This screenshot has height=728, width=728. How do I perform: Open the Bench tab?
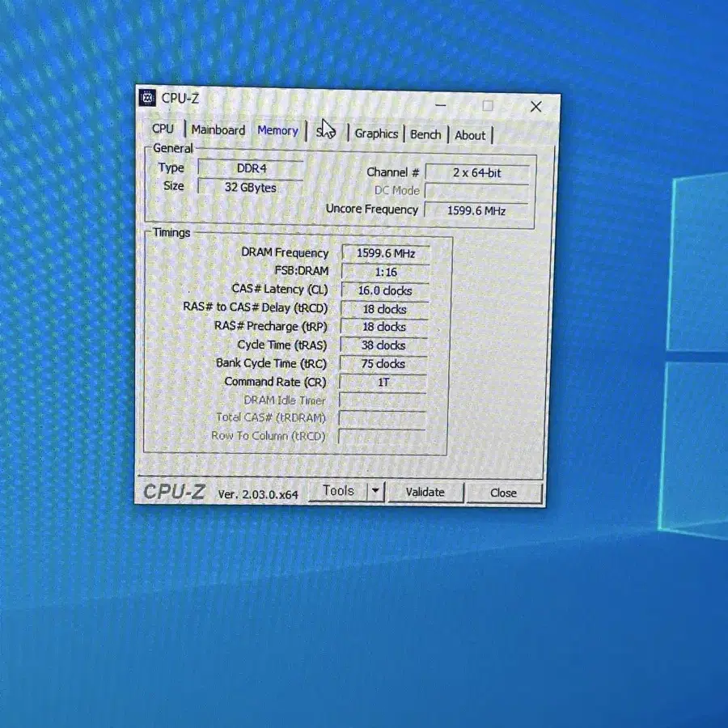click(425, 134)
